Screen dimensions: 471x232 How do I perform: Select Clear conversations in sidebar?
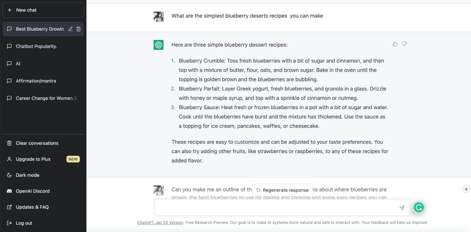(x=37, y=143)
